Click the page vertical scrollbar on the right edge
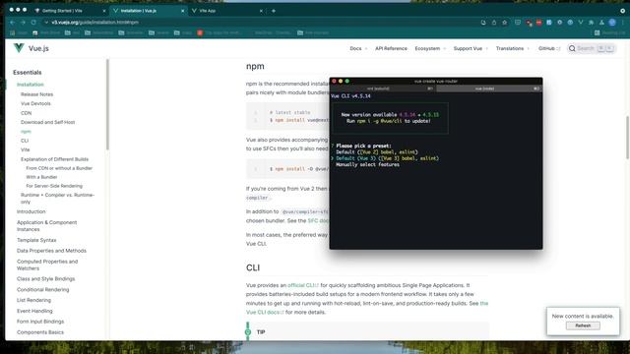The width and height of the screenshot is (630, 354). click(628, 138)
